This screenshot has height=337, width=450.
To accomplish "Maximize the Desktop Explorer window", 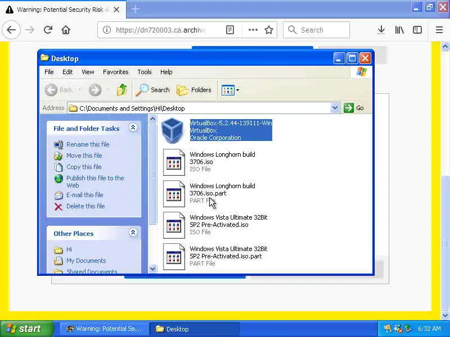I will pyautogui.click(x=352, y=58).
